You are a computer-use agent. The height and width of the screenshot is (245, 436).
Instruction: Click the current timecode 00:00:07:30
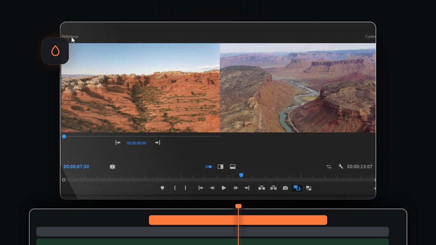coord(76,167)
